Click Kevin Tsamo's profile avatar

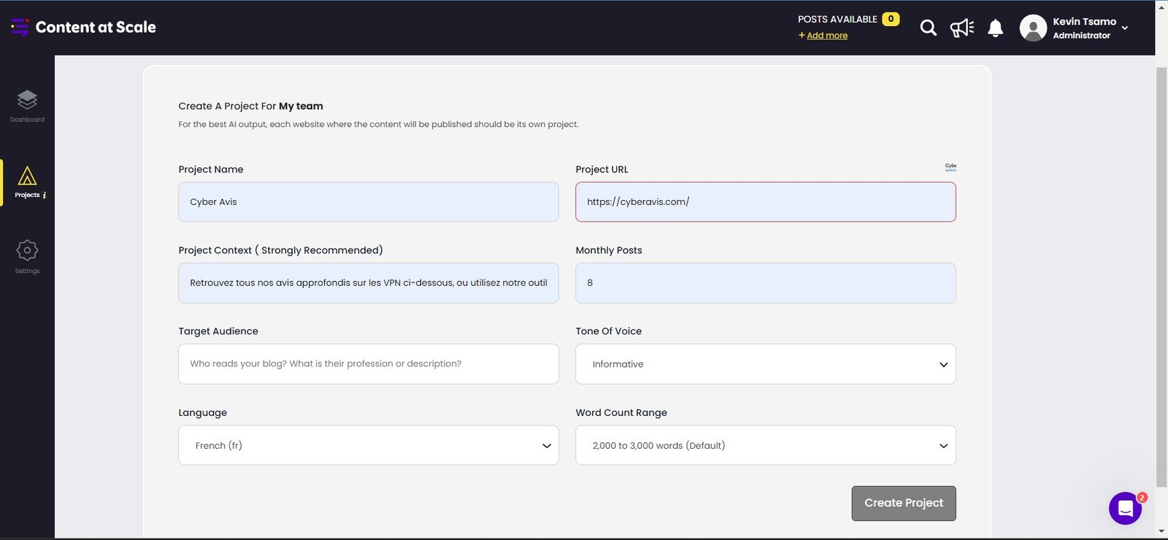(x=1033, y=28)
